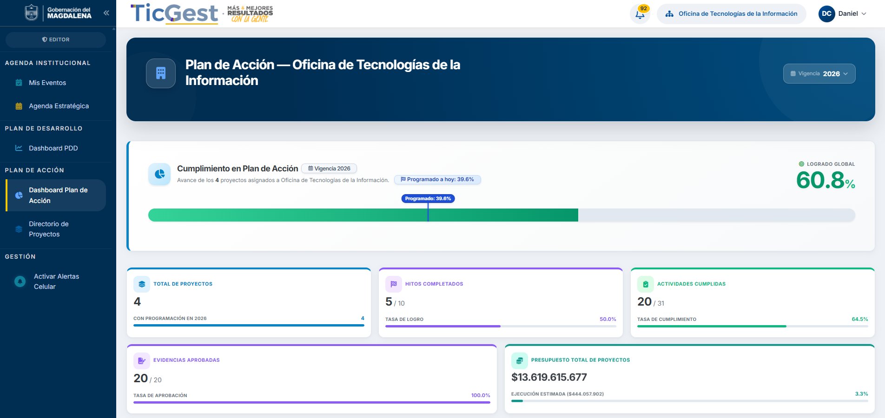Viewport: 885px width, 418px height.
Task: Click the 100.0% approval rate value
Action: 481,395
